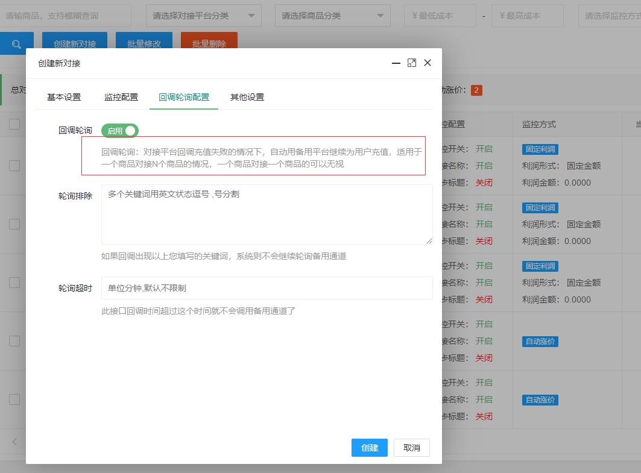
Task: Switch to the 监控配置 tab
Action: [121, 97]
